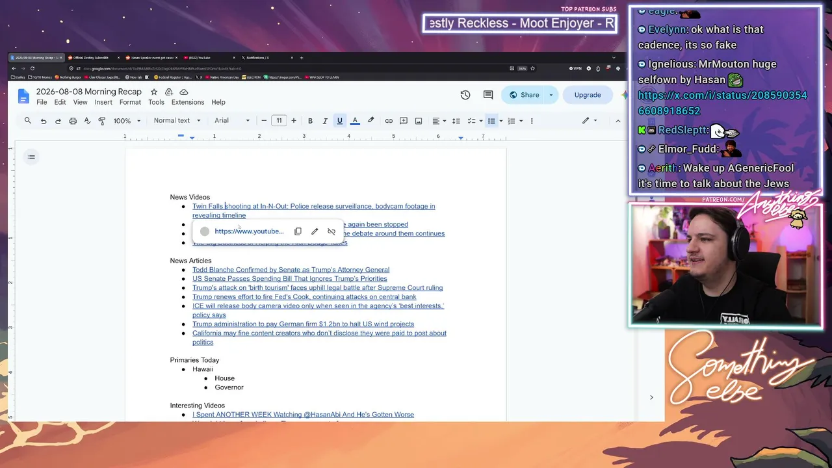Viewport: 832px width, 468px height.
Task: Increase the font size with plus
Action: point(294,121)
